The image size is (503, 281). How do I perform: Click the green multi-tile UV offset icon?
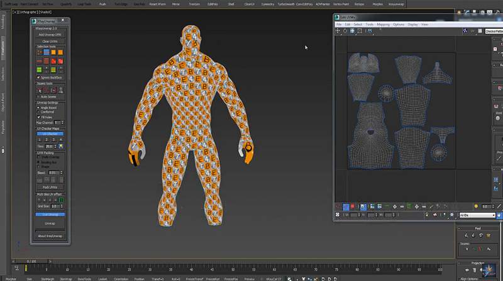(62, 199)
